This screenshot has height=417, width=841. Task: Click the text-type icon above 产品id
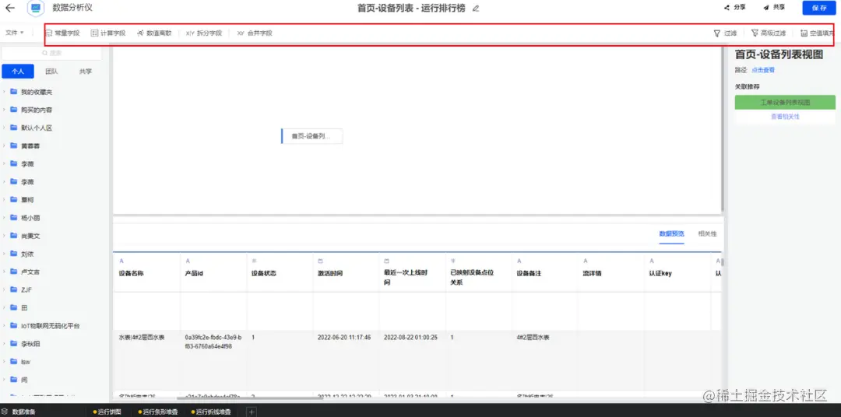[x=188, y=261]
